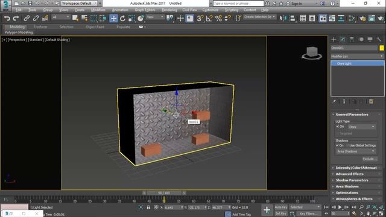Click the Use Pivot Point Center icon
Screen dimensions: 386x217
[169, 18]
